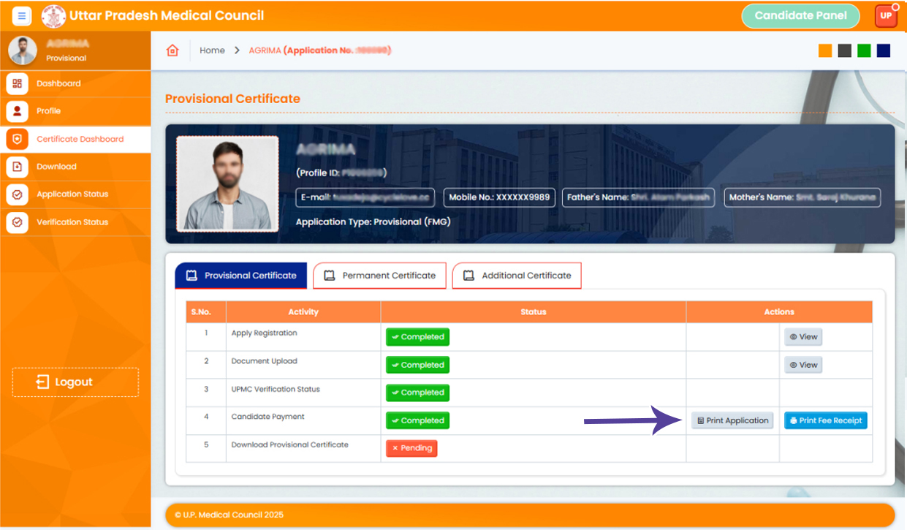Click the Application Status sidebar icon
Image resolution: width=907 pixels, height=530 pixels.
click(18, 194)
